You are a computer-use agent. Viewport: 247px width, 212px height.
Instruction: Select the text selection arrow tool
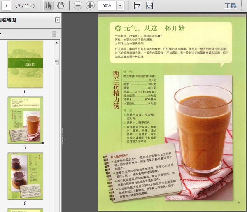[49, 5]
